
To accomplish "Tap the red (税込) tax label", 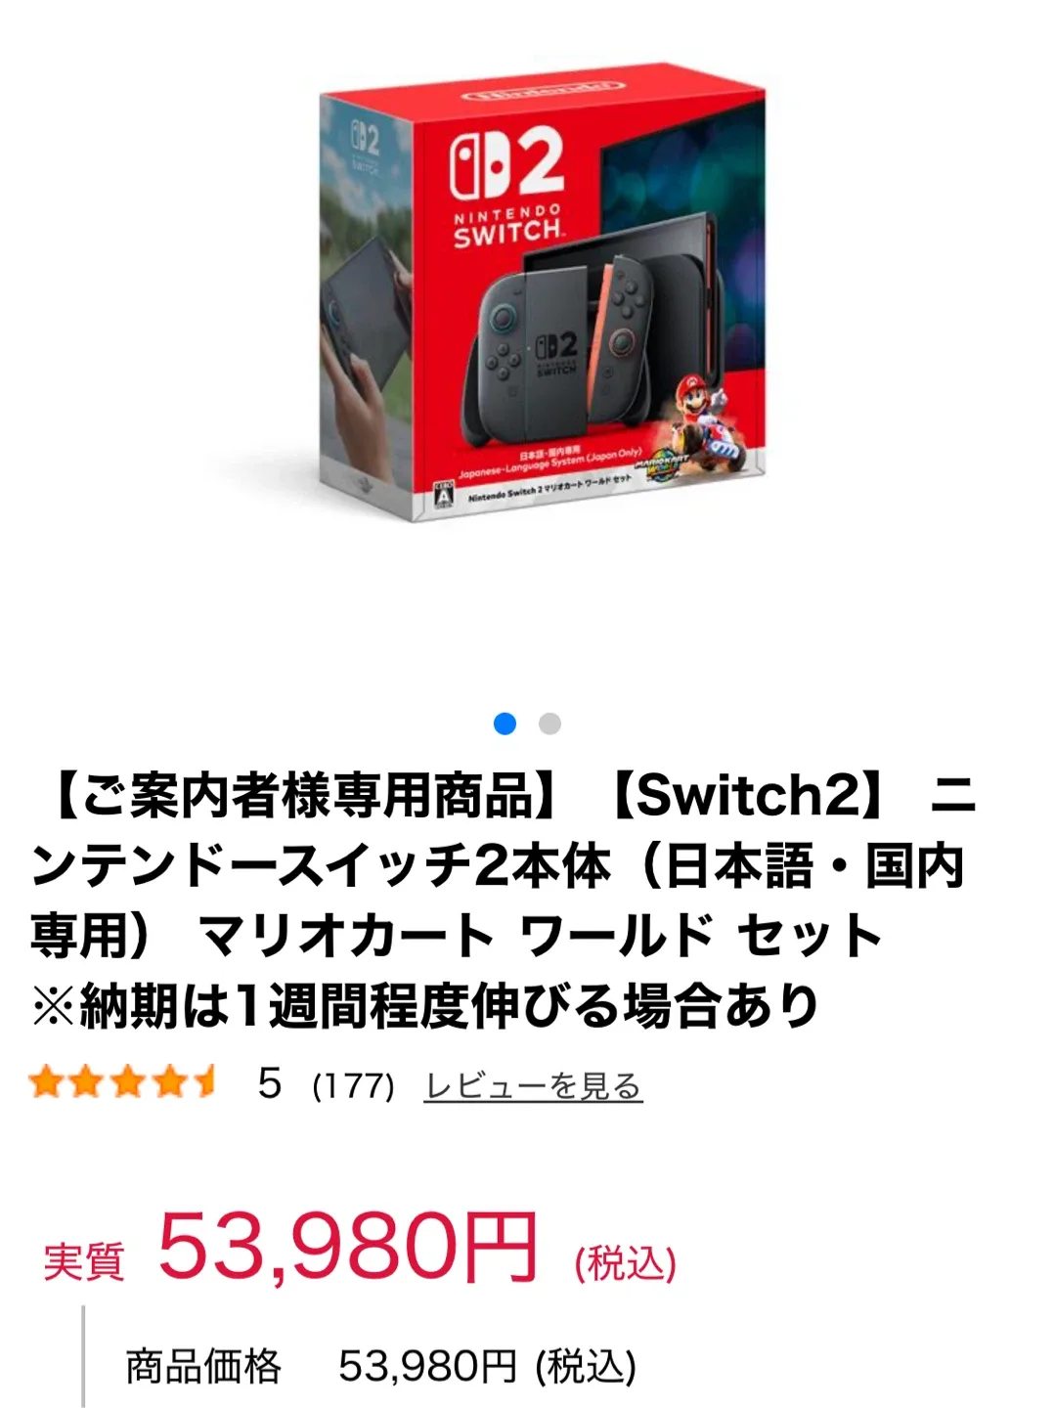I will [626, 1262].
